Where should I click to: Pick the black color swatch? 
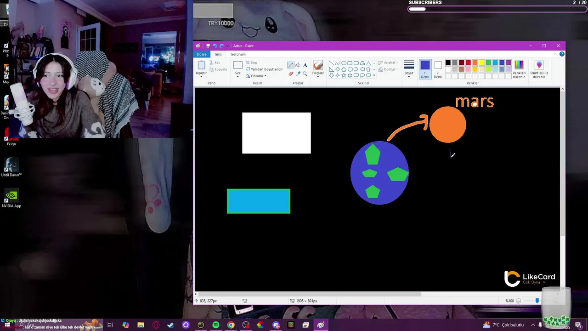point(448,63)
